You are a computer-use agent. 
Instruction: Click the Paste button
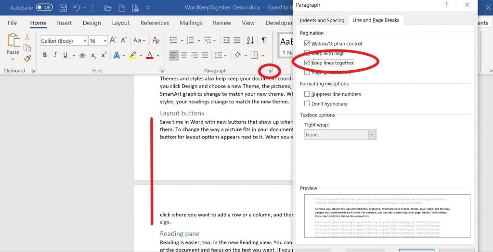[13, 45]
